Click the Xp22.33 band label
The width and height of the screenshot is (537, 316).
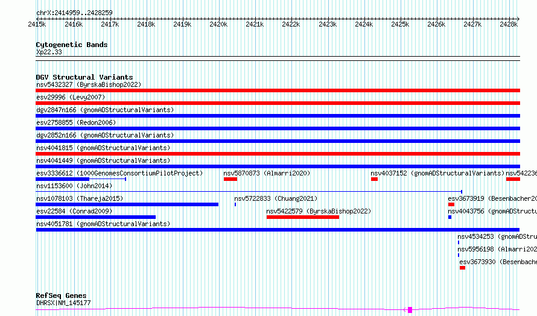[x=49, y=52]
